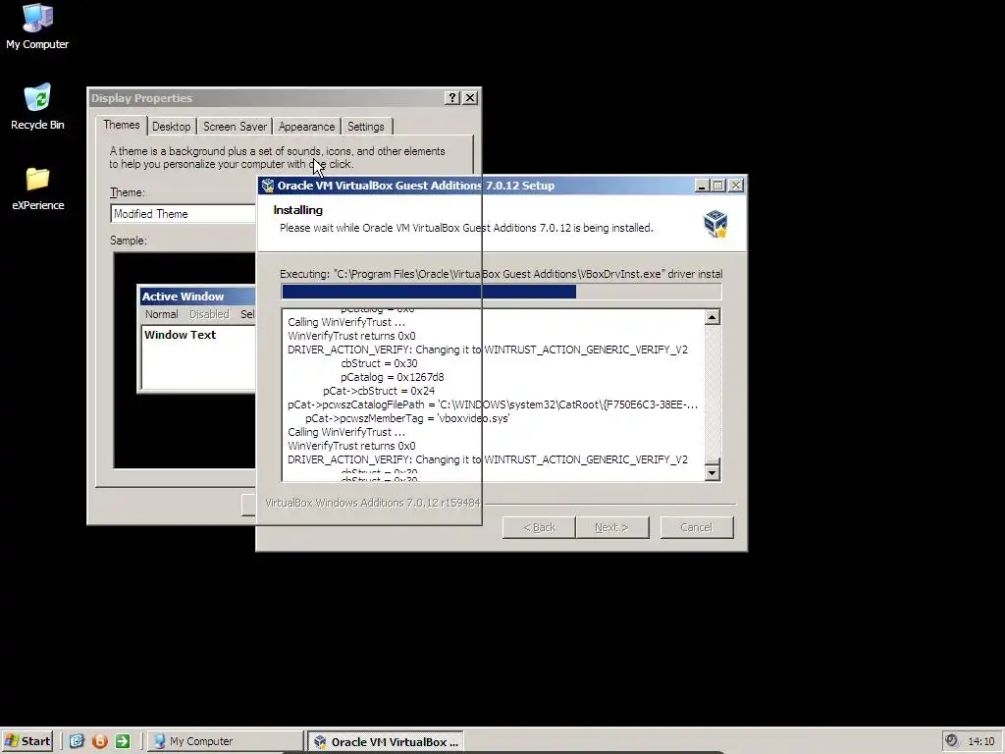The image size is (1005, 754).
Task: Go to the Appearance tab
Action: tap(306, 127)
